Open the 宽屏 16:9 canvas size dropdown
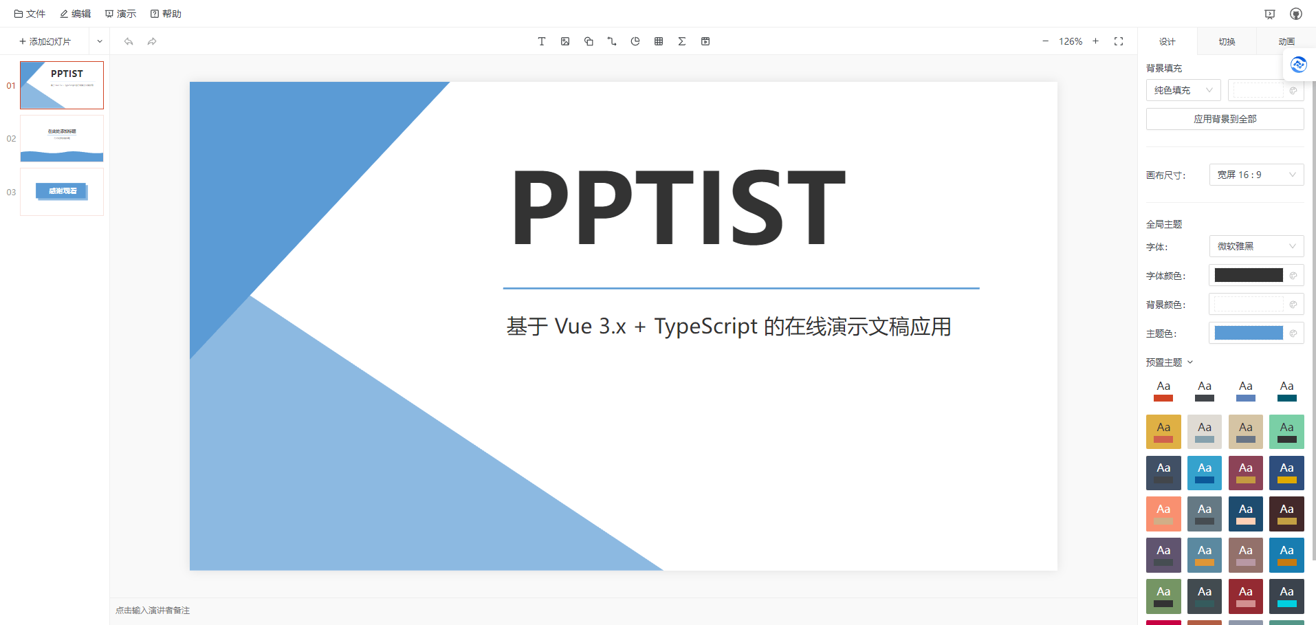The height and width of the screenshot is (625, 1316). point(1256,174)
